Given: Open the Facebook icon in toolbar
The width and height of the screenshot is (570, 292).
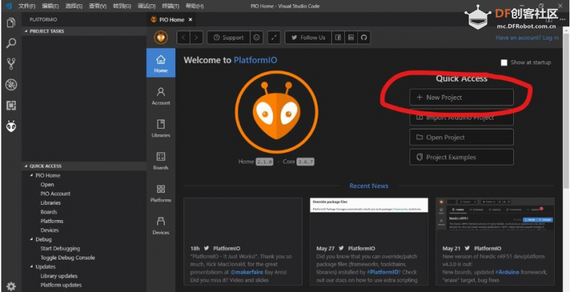Looking at the screenshot, I should pyautogui.click(x=338, y=37).
